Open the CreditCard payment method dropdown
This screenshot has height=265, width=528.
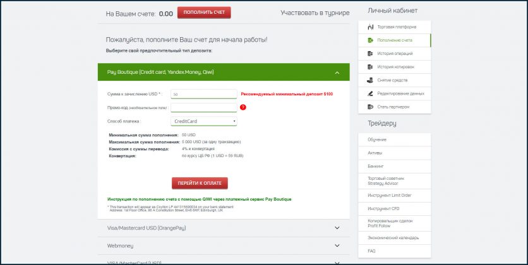(x=204, y=121)
